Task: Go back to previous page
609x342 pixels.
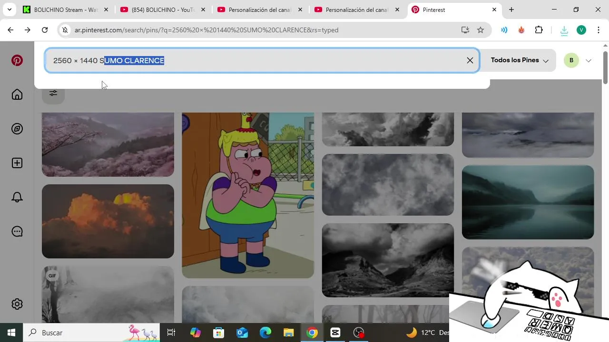Action: 10,30
